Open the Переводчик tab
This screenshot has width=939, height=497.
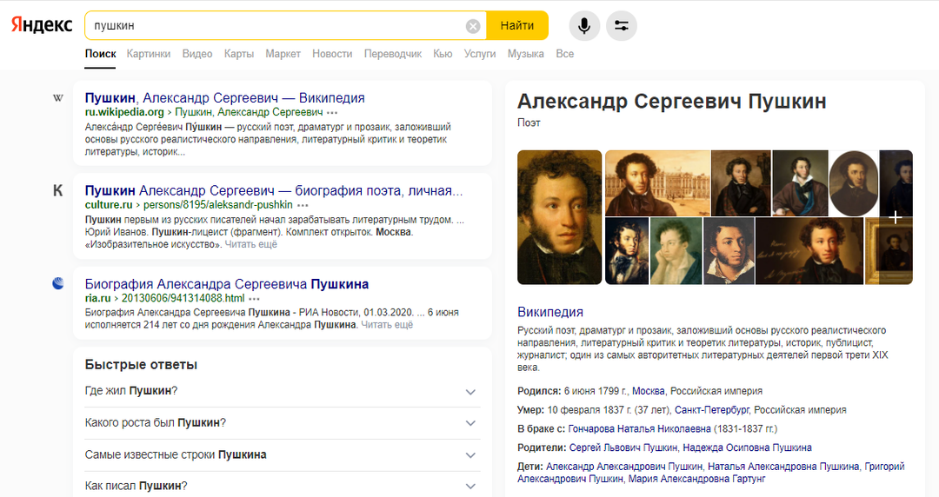pos(393,54)
